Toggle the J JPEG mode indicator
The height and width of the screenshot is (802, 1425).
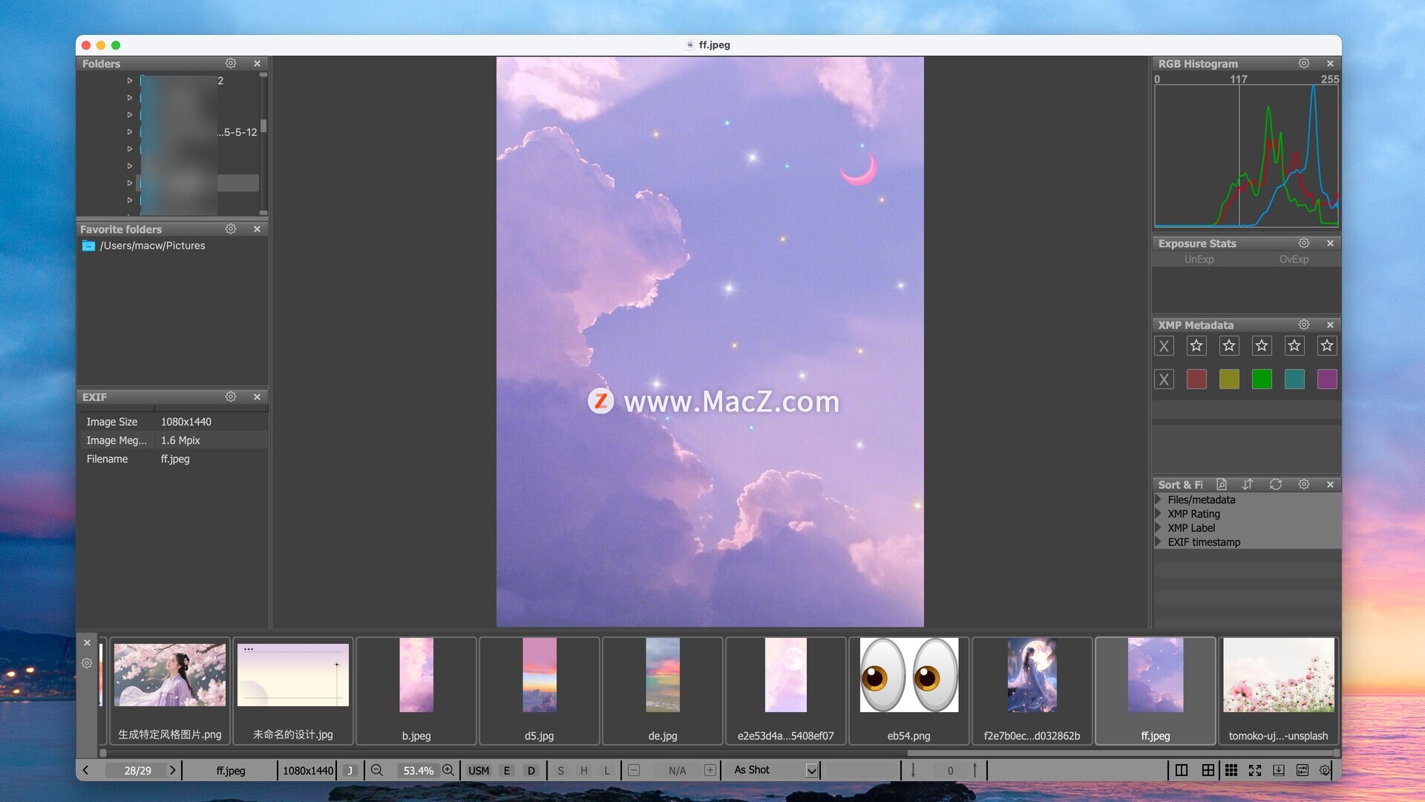click(x=350, y=770)
